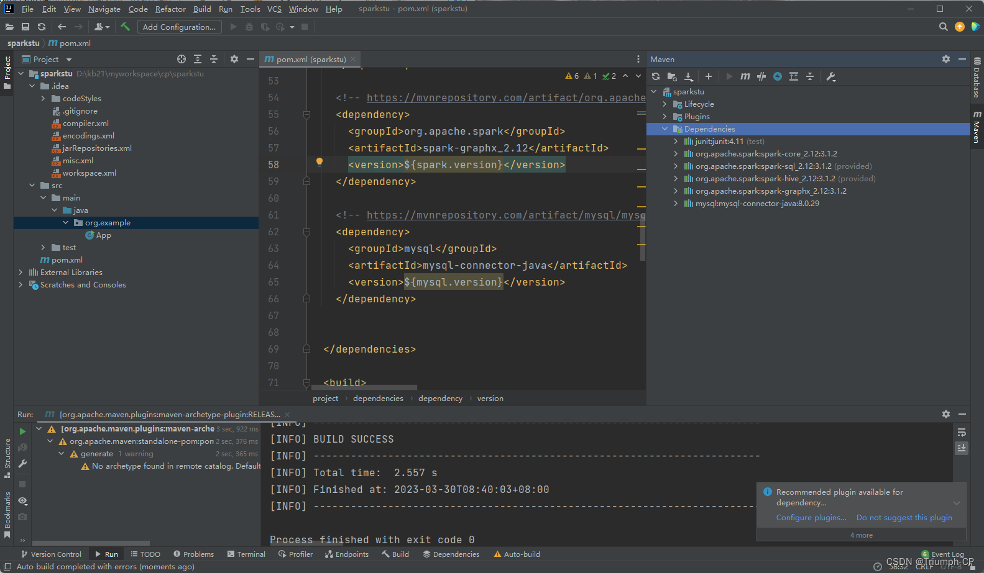Collapse all in Project panel
Image resolution: width=984 pixels, height=573 pixels.
coord(214,59)
